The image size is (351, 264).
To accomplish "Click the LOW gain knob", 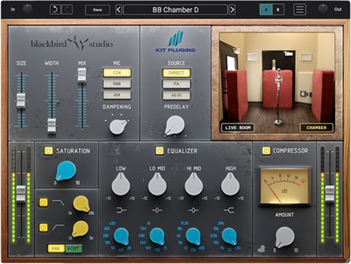I will (121, 185).
